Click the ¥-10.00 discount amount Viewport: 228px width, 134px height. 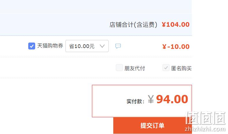point(176,47)
